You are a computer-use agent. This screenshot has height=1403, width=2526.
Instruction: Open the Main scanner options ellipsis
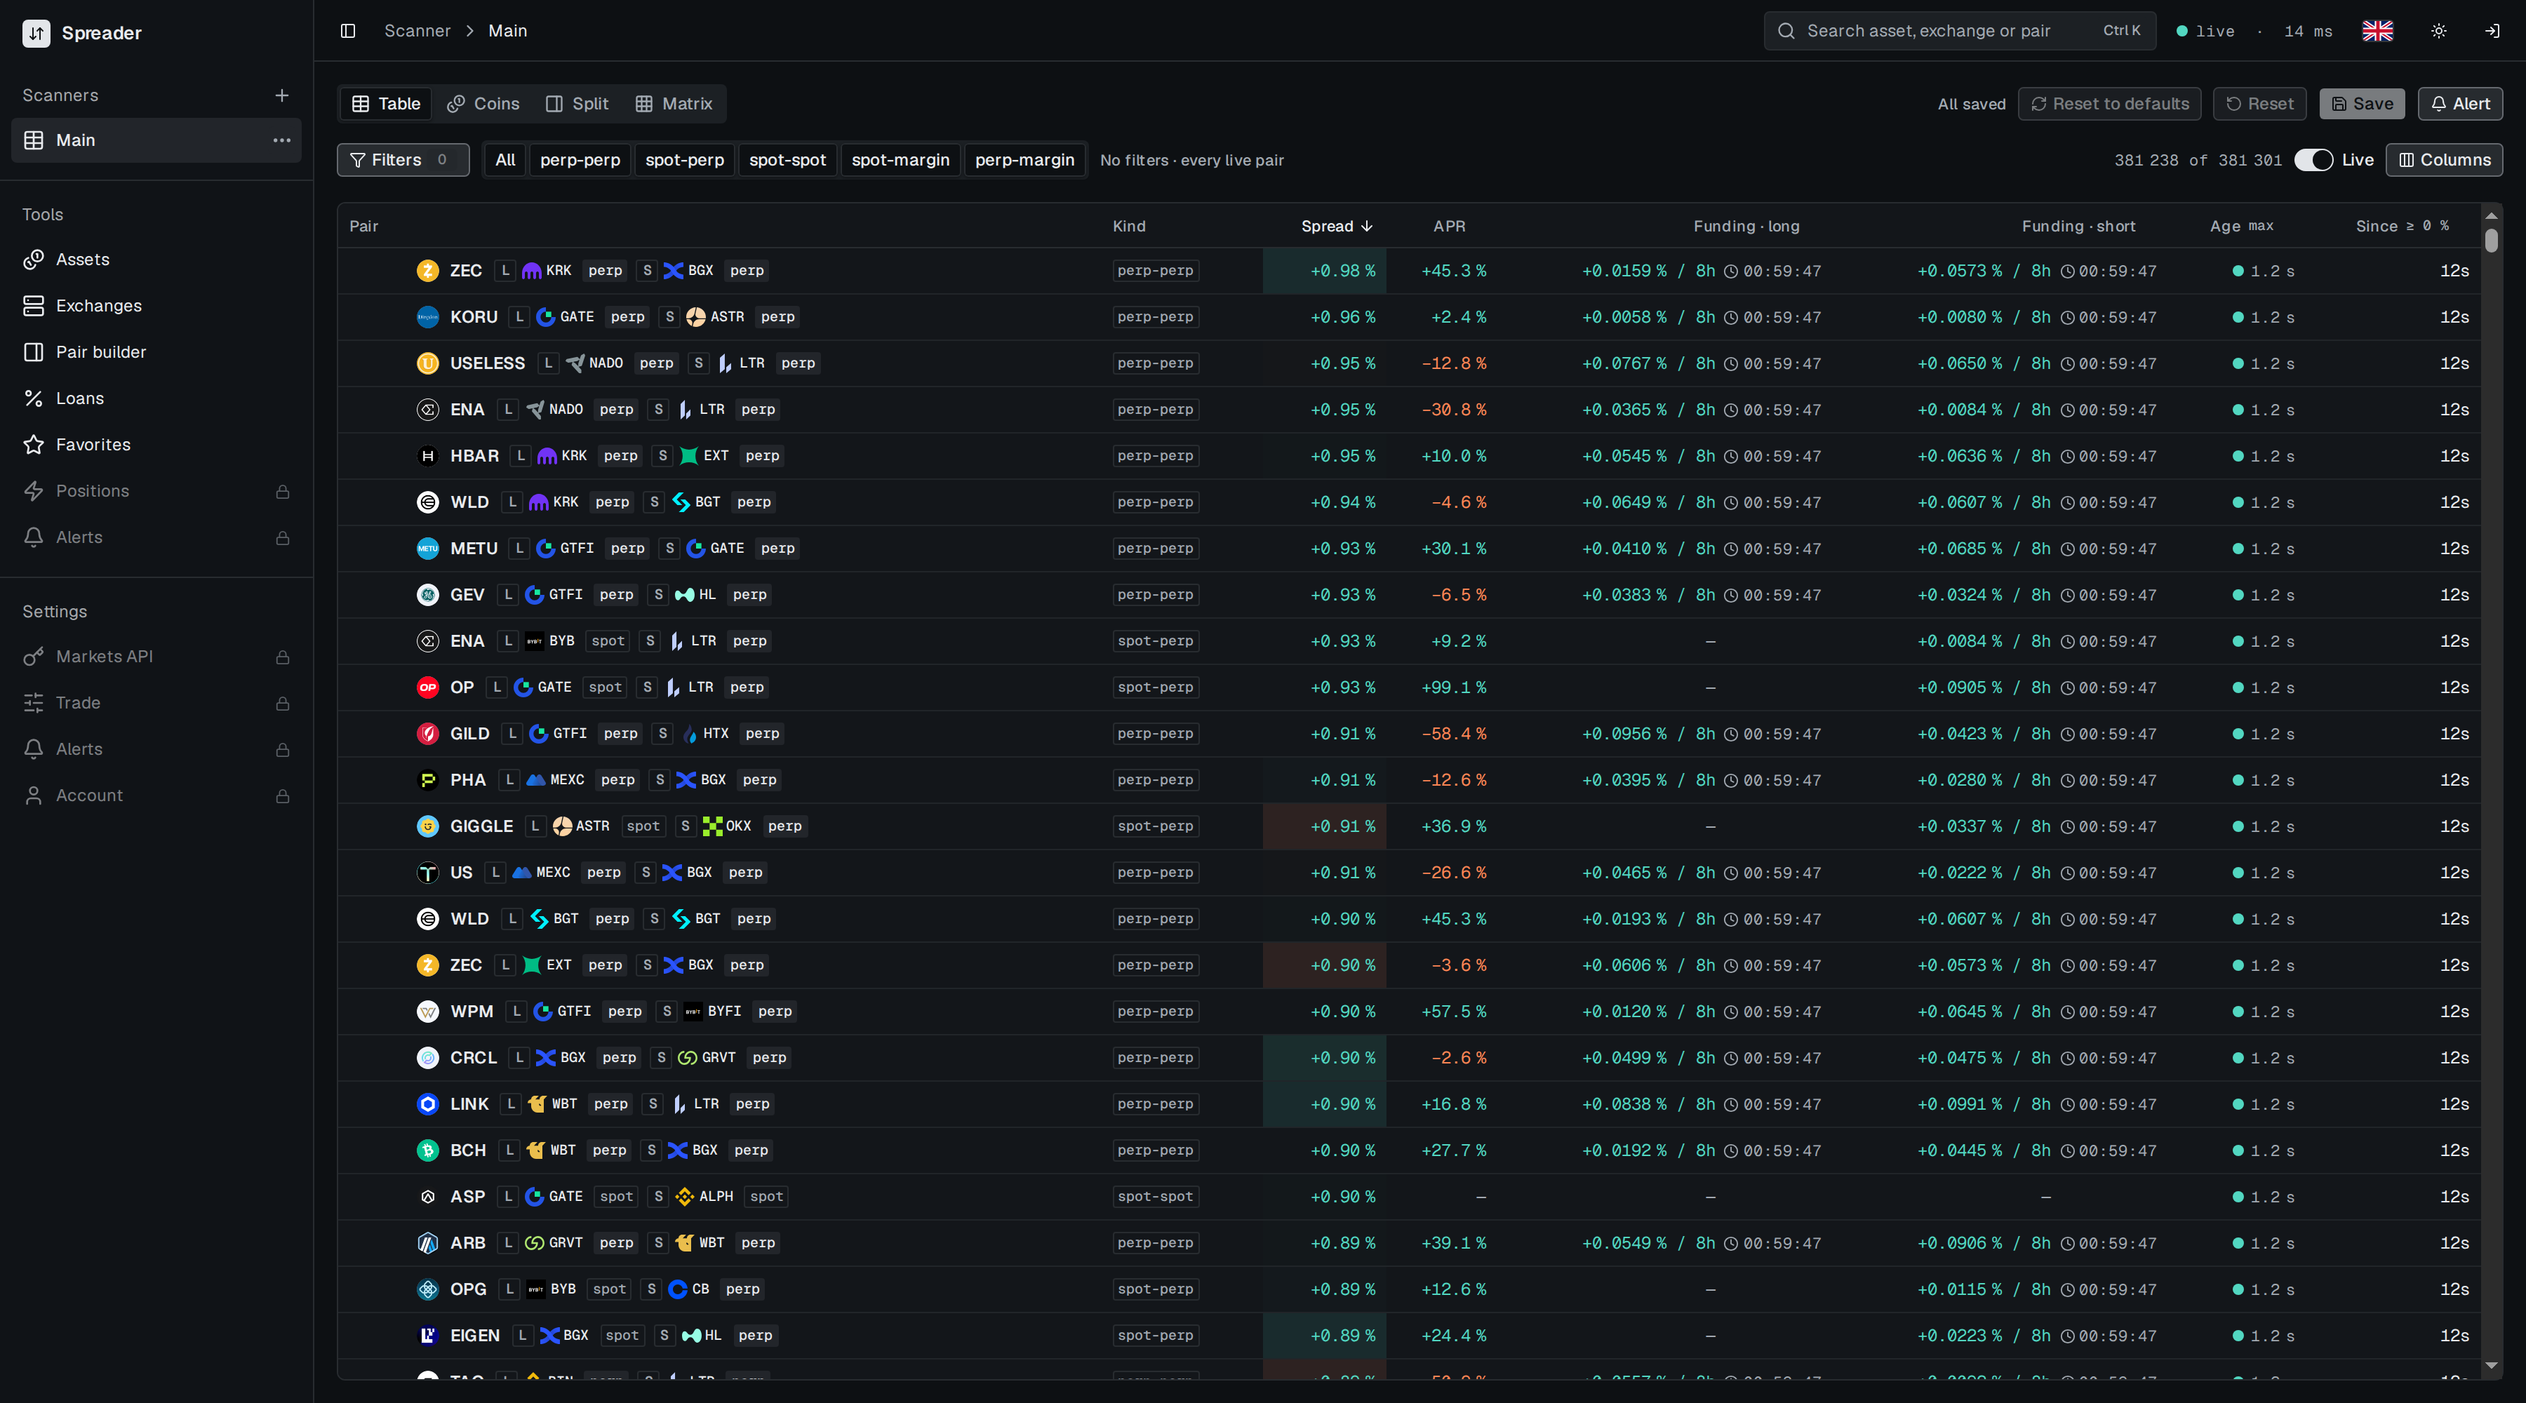pos(281,140)
